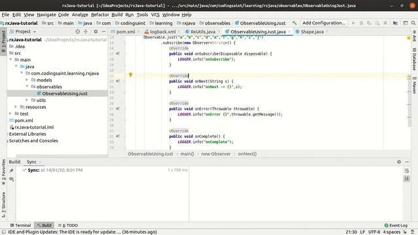Open Build panel settings gear icon
The width and height of the screenshot is (418, 235).
click(x=399, y=162)
